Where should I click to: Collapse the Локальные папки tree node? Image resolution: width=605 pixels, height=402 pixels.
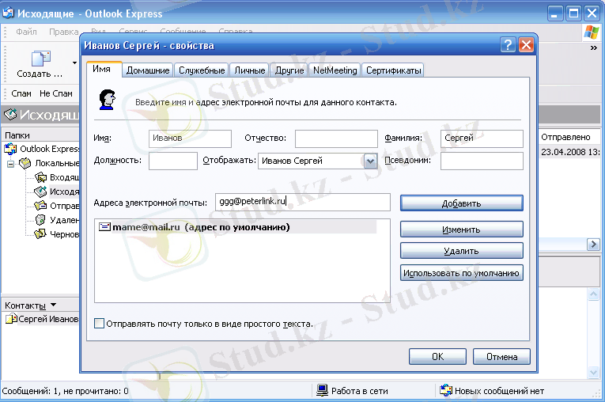pyautogui.click(x=11, y=163)
